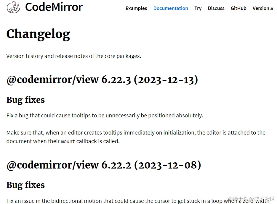The image size is (277, 204).
Task: Select the version history description sentence
Action: tap(73, 56)
